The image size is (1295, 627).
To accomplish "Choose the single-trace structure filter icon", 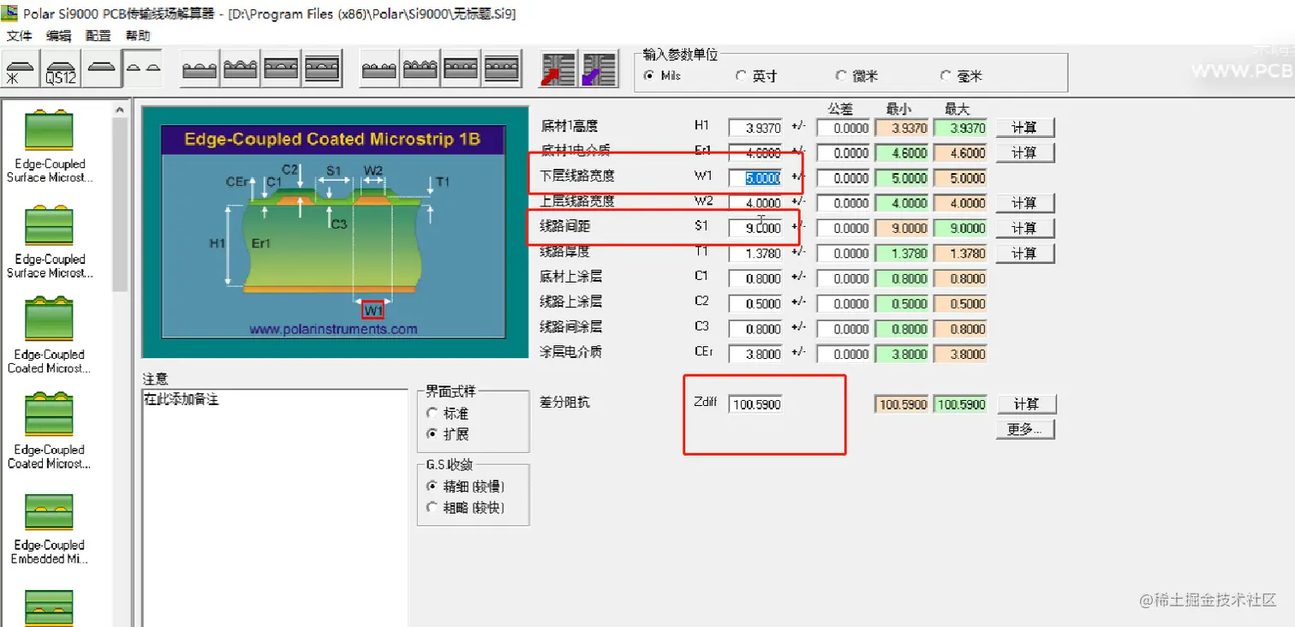I will [103, 68].
